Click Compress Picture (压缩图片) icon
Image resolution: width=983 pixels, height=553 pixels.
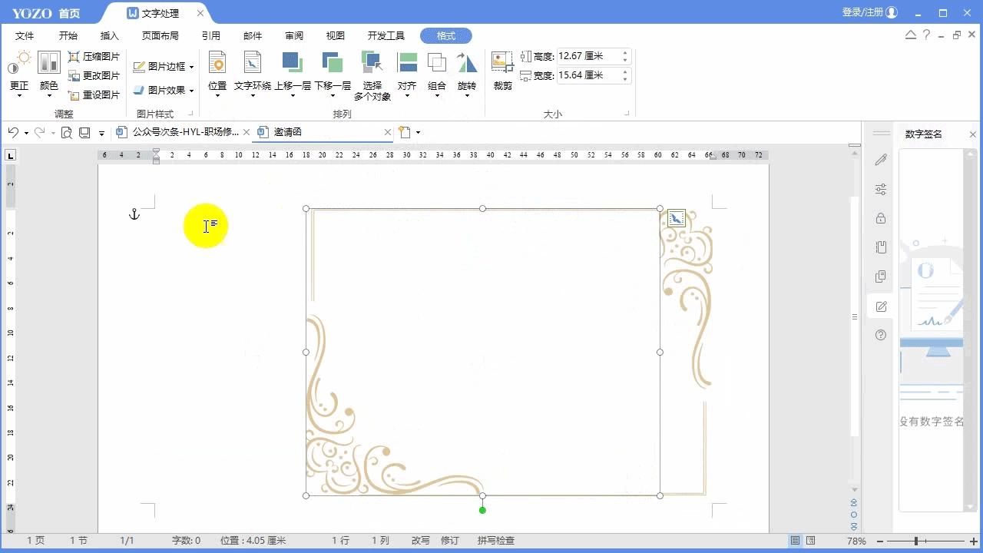pos(74,57)
